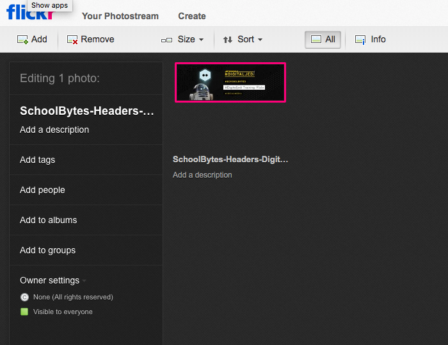Click the green Visible to everyone swatch
The width and height of the screenshot is (448, 345).
coord(24,312)
